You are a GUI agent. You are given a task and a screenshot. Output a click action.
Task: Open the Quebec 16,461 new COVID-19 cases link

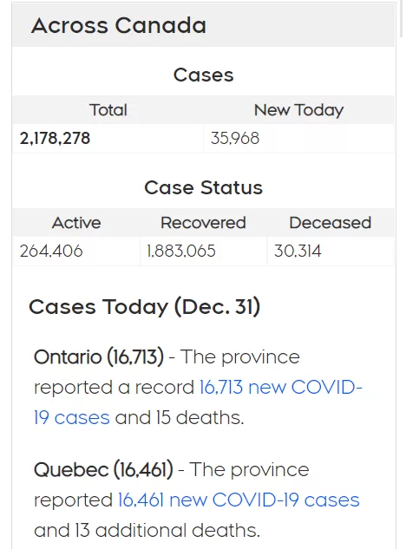[x=239, y=500]
